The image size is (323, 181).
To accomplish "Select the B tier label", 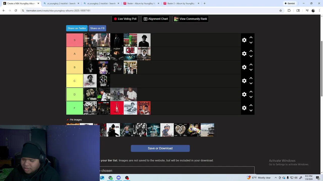I will pos(74,67).
